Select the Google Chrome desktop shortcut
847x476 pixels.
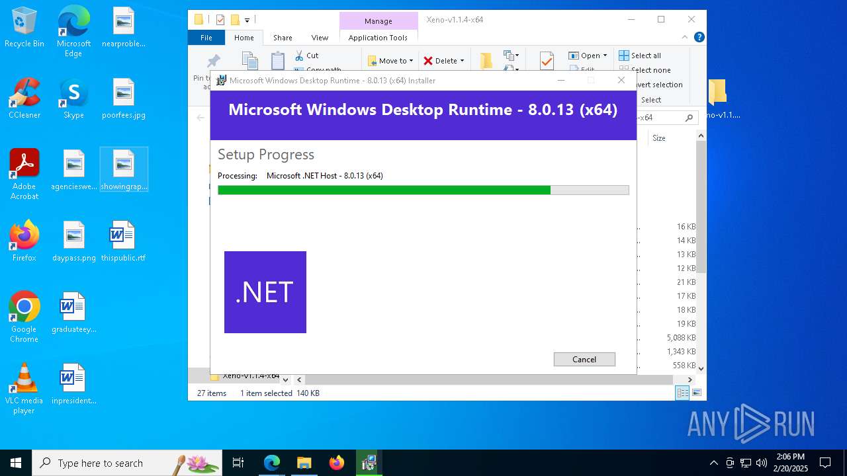coord(24,317)
